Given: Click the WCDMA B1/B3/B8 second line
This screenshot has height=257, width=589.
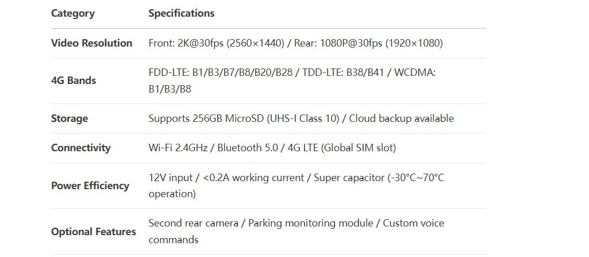Looking at the screenshot, I should [x=170, y=90].
